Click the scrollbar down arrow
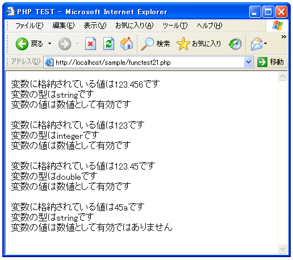The image size is (293, 260). coord(282,249)
